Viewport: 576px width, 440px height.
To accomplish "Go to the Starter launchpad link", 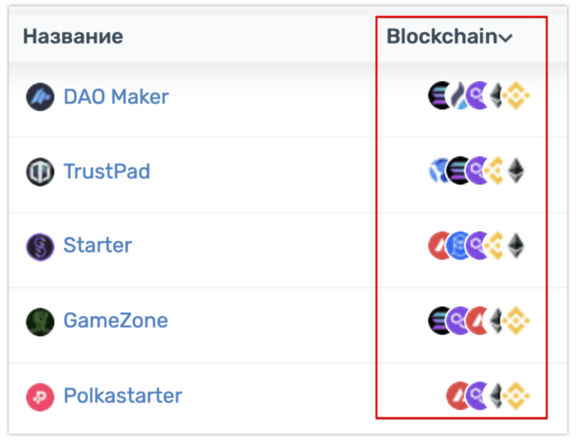I will click(97, 246).
